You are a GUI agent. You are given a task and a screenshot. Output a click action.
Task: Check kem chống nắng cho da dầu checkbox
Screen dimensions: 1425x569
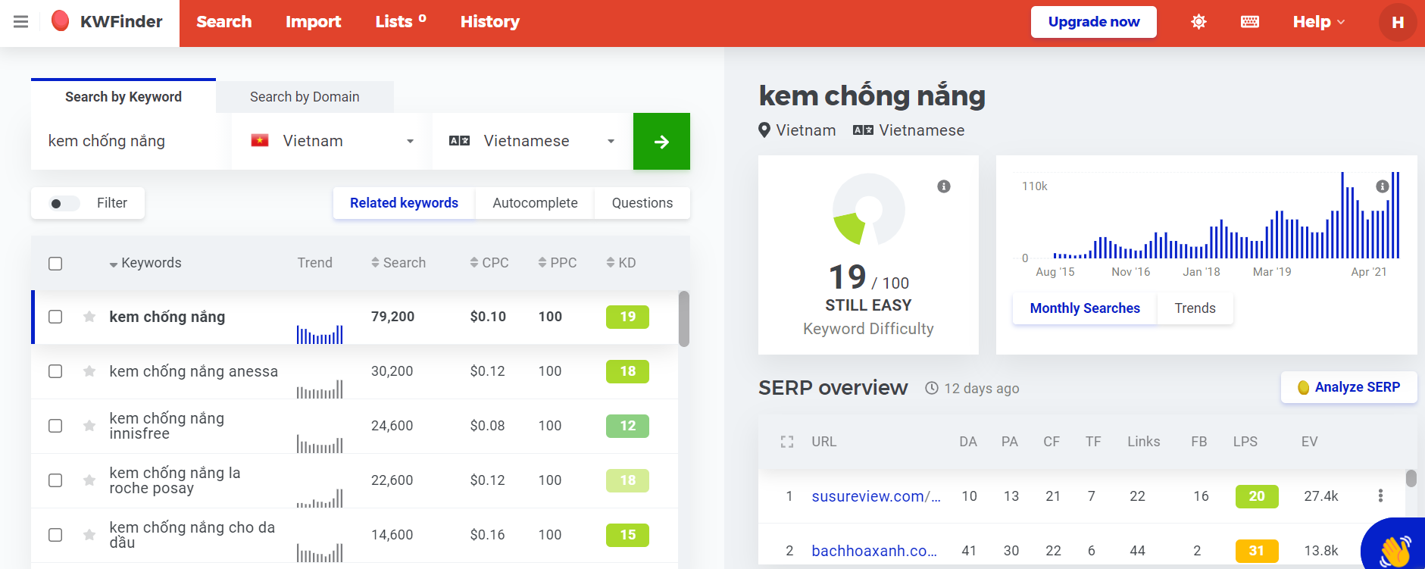55,535
